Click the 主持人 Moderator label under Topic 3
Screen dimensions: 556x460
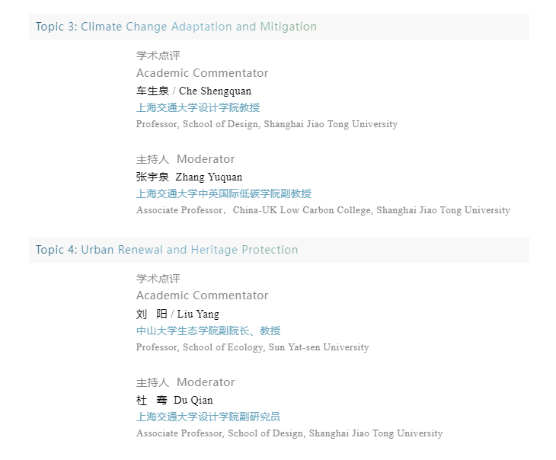(185, 159)
